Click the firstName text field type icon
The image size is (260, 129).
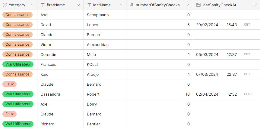(43, 5)
